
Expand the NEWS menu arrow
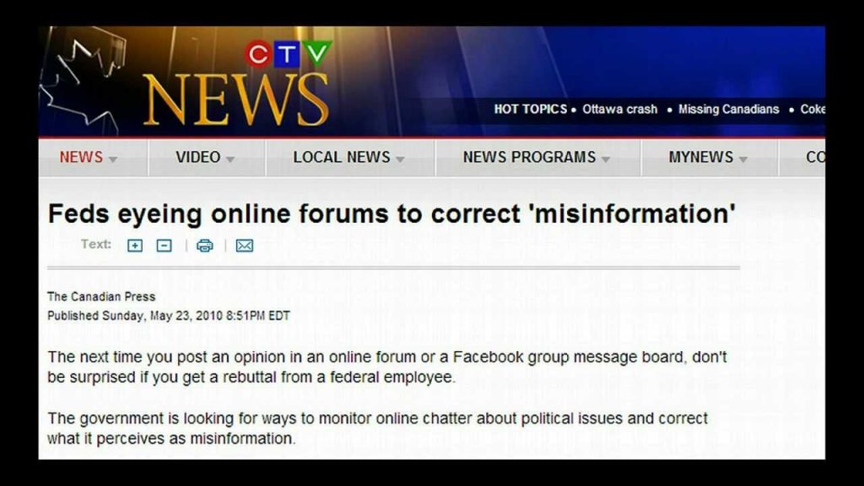tap(113, 159)
